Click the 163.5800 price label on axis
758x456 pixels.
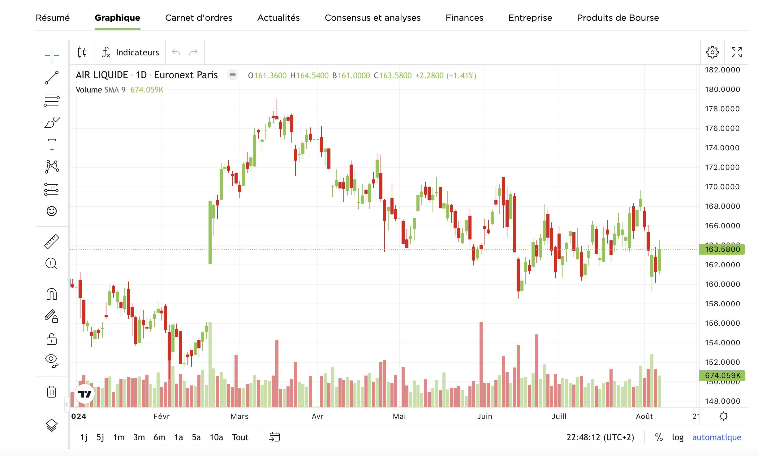[x=722, y=249]
